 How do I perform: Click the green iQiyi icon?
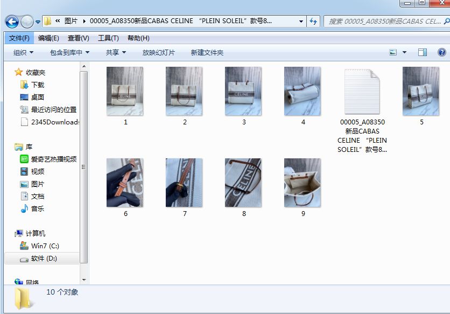[x=24, y=159]
